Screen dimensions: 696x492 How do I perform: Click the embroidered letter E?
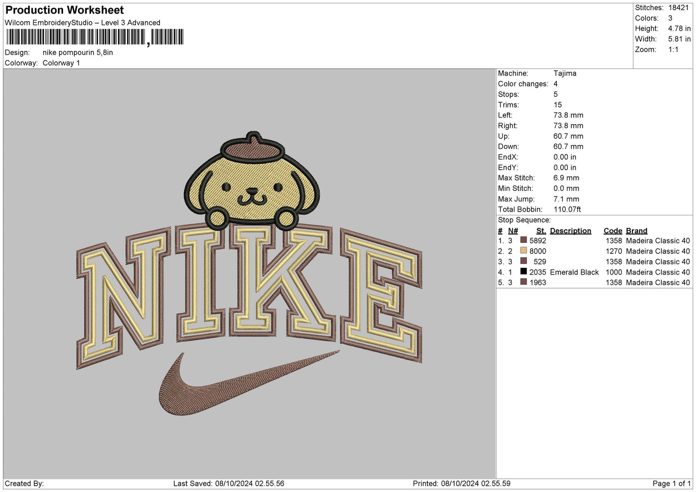click(381, 295)
